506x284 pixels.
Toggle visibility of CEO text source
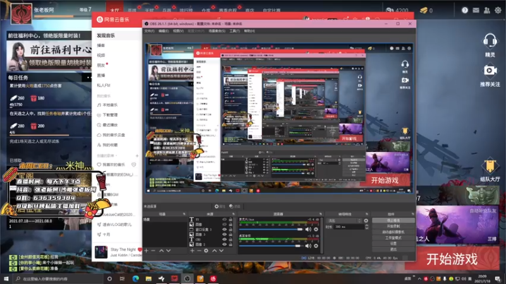coord(225,239)
